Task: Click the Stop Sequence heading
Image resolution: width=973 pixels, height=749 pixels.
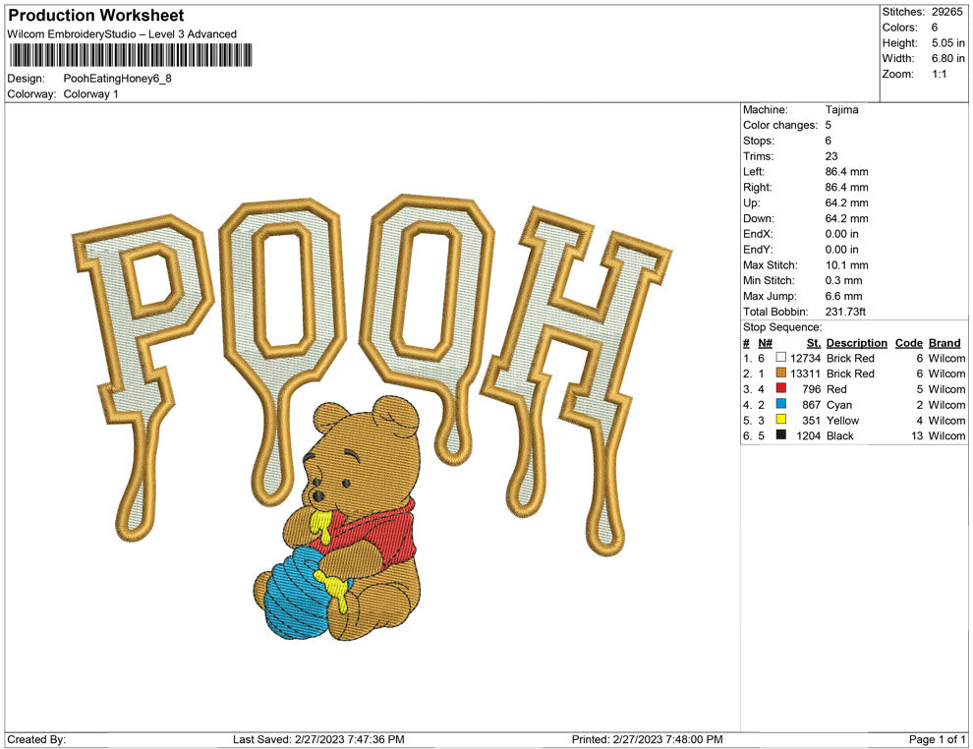Action: pyautogui.click(x=782, y=326)
